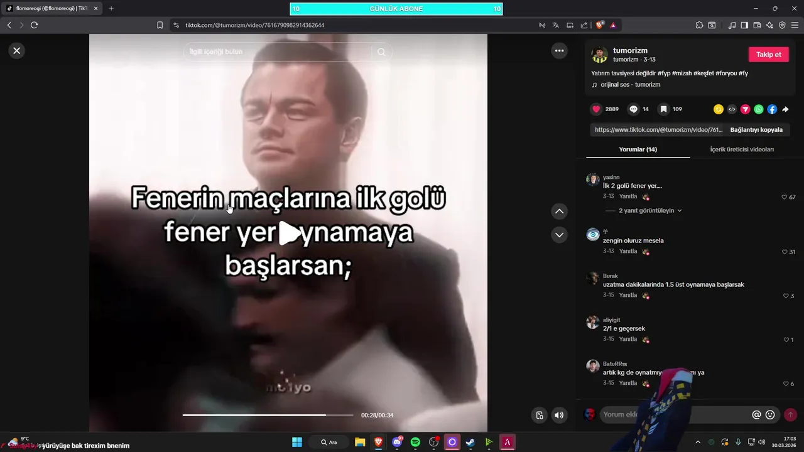Open tumorizm's profile avatar

click(599, 55)
